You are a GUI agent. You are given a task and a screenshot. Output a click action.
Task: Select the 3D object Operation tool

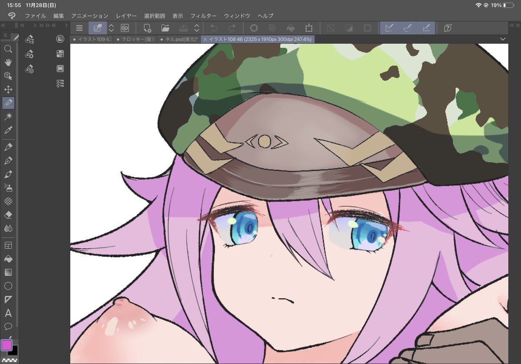coord(8,76)
